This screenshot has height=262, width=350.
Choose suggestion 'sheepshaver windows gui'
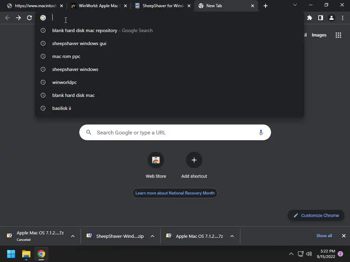tap(170, 43)
